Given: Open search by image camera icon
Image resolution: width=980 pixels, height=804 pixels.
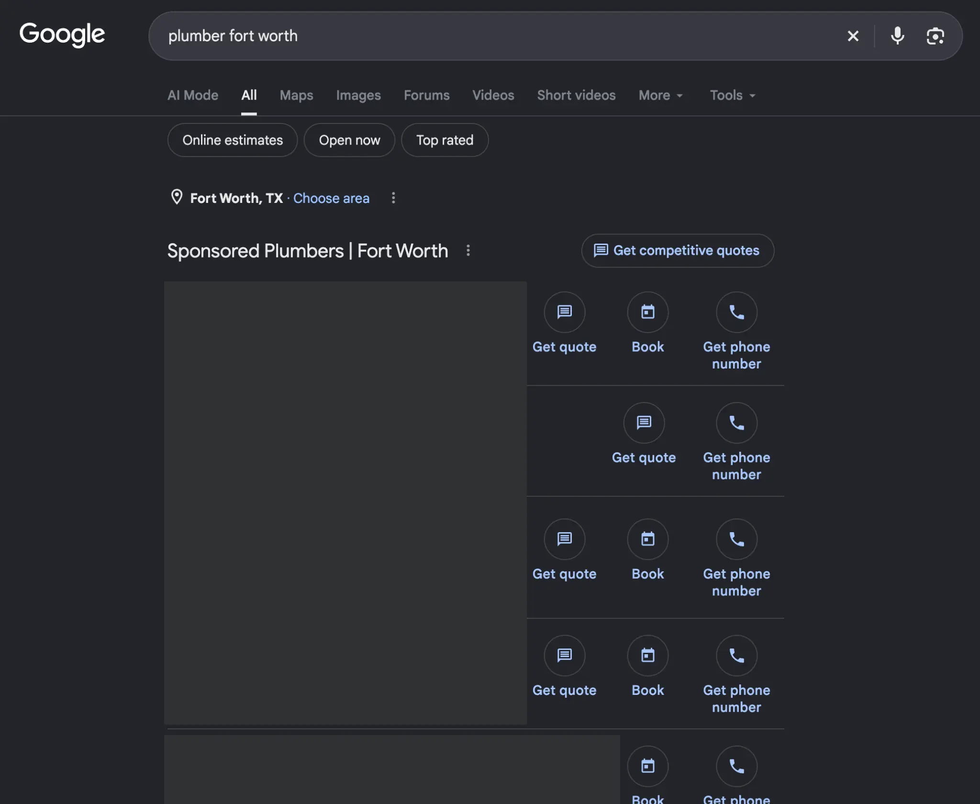Looking at the screenshot, I should [x=935, y=36].
